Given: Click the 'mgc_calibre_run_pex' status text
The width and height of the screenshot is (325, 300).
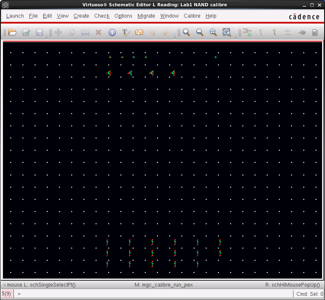Looking at the screenshot, I should 167,285.
